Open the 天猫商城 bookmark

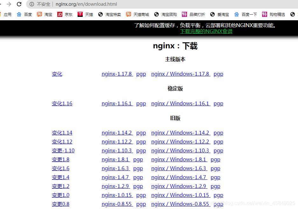[x=137, y=14]
